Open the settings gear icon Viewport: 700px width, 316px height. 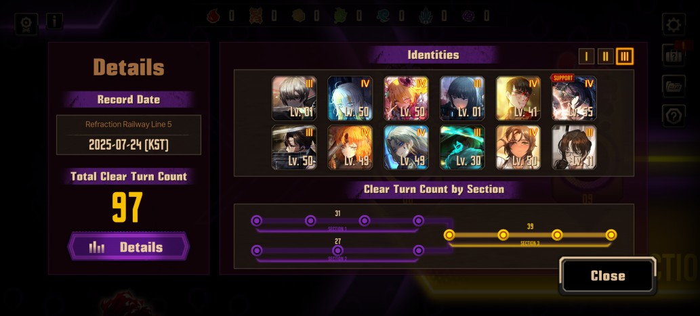coord(673,24)
